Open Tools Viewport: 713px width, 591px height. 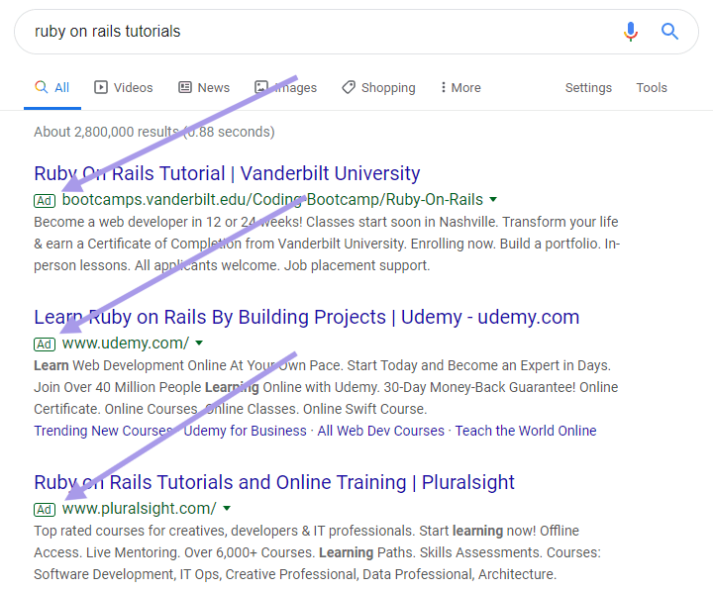tap(652, 87)
